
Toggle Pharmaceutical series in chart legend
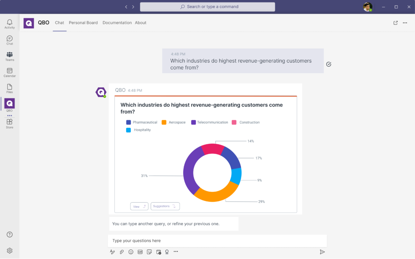click(141, 122)
